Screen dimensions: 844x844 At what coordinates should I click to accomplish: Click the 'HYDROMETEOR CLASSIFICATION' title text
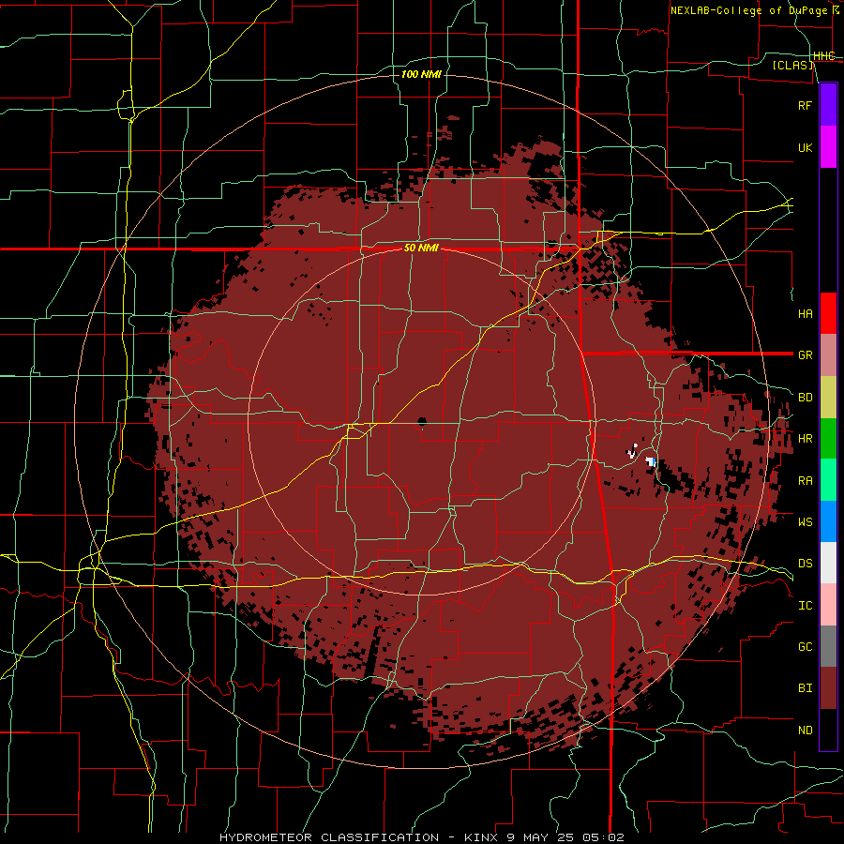tap(329, 837)
